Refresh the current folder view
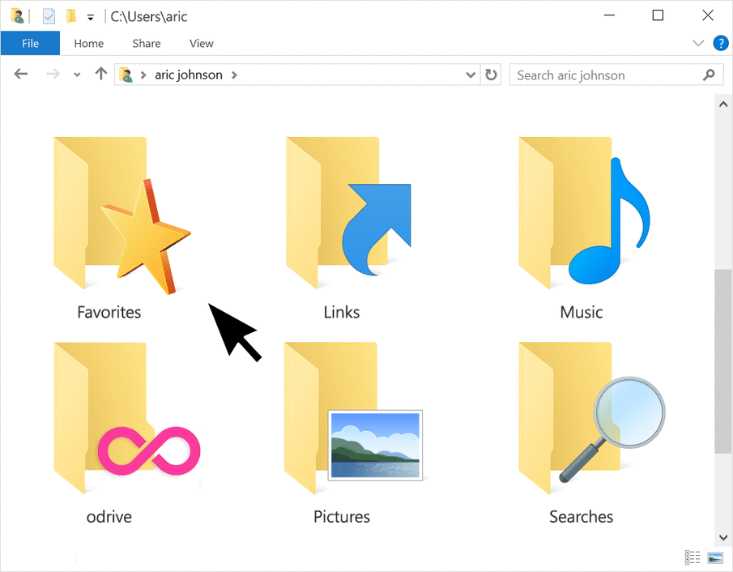This screenshot has height=572, width=733. pos(490,75)
